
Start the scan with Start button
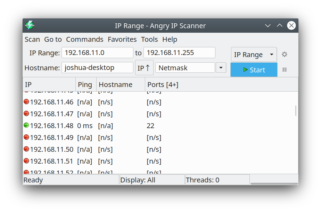pyautogui.click(x=254, y=70)
